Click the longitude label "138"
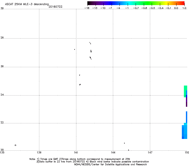Image resolution: width=189 pixels, height=166 pixels. (x=39, y=152)
